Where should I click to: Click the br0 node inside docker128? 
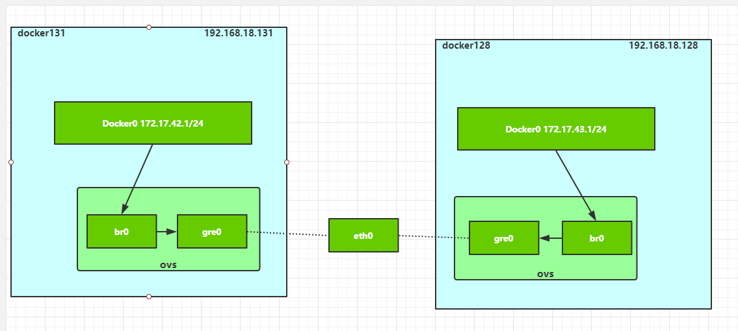(x=596, y=238)
